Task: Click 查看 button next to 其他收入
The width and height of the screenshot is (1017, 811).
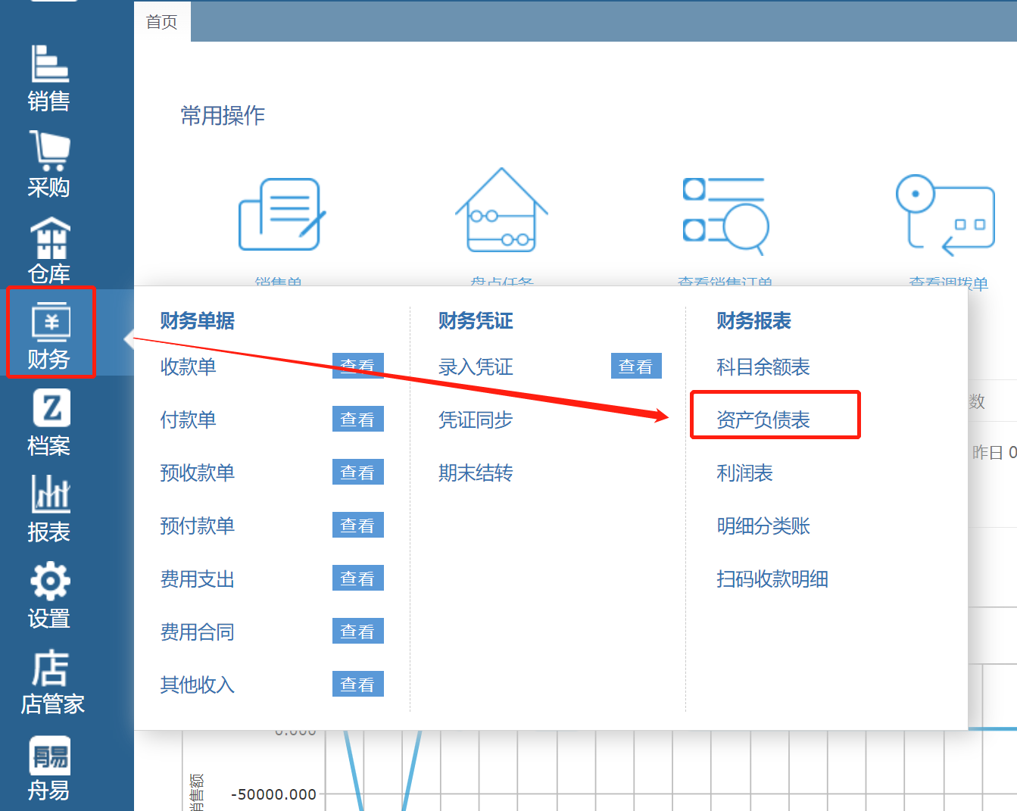Action: [357, 684]
